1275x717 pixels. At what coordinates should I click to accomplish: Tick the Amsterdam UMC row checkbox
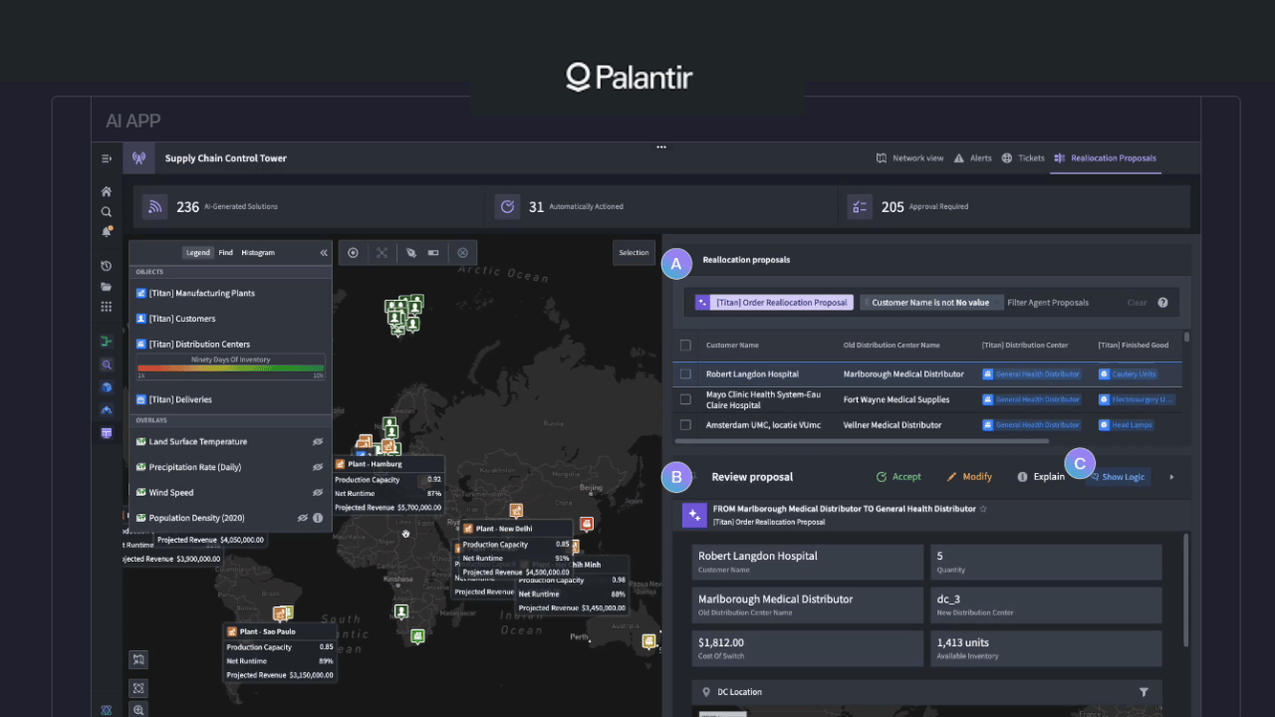tap(685, 425)
